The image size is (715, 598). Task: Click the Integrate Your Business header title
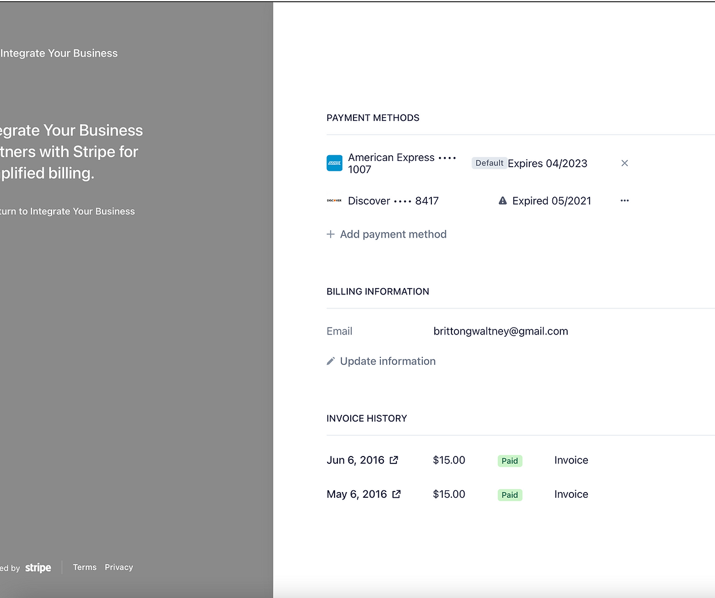(59, 53)
